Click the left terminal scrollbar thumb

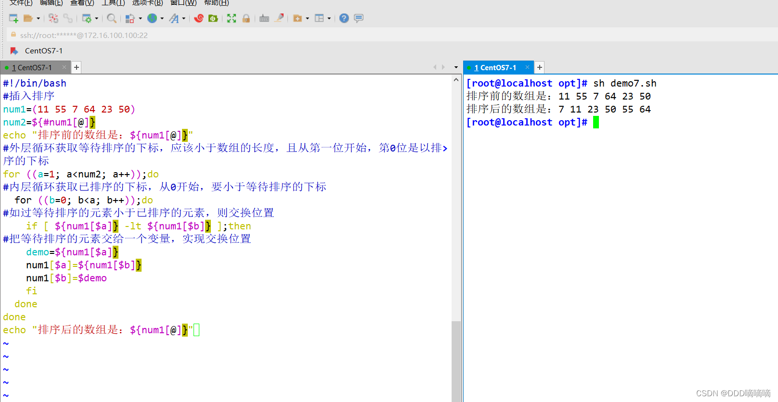[456, 361]
